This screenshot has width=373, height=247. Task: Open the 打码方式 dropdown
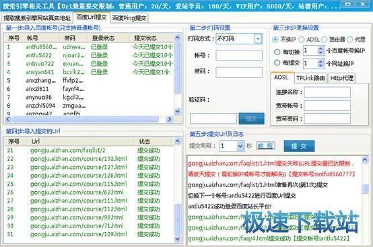(x=258, y=39)
